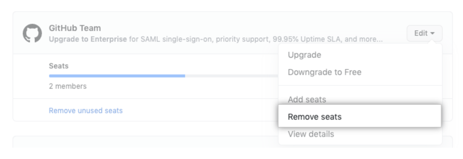Click the Remove unused seats link

(86, 111)
